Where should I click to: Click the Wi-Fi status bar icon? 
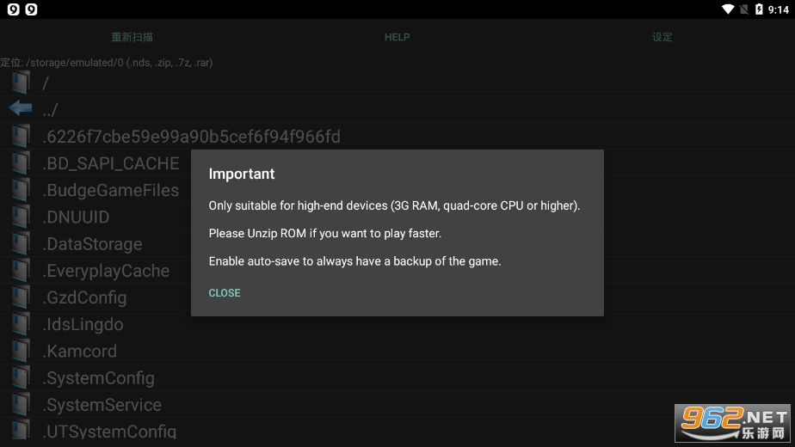pos(728,9)
